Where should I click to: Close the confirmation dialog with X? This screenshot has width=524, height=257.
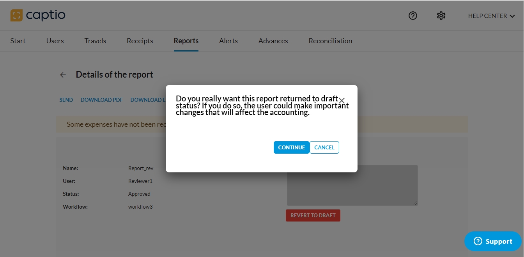pyautogui.click(x=342, y=100)
